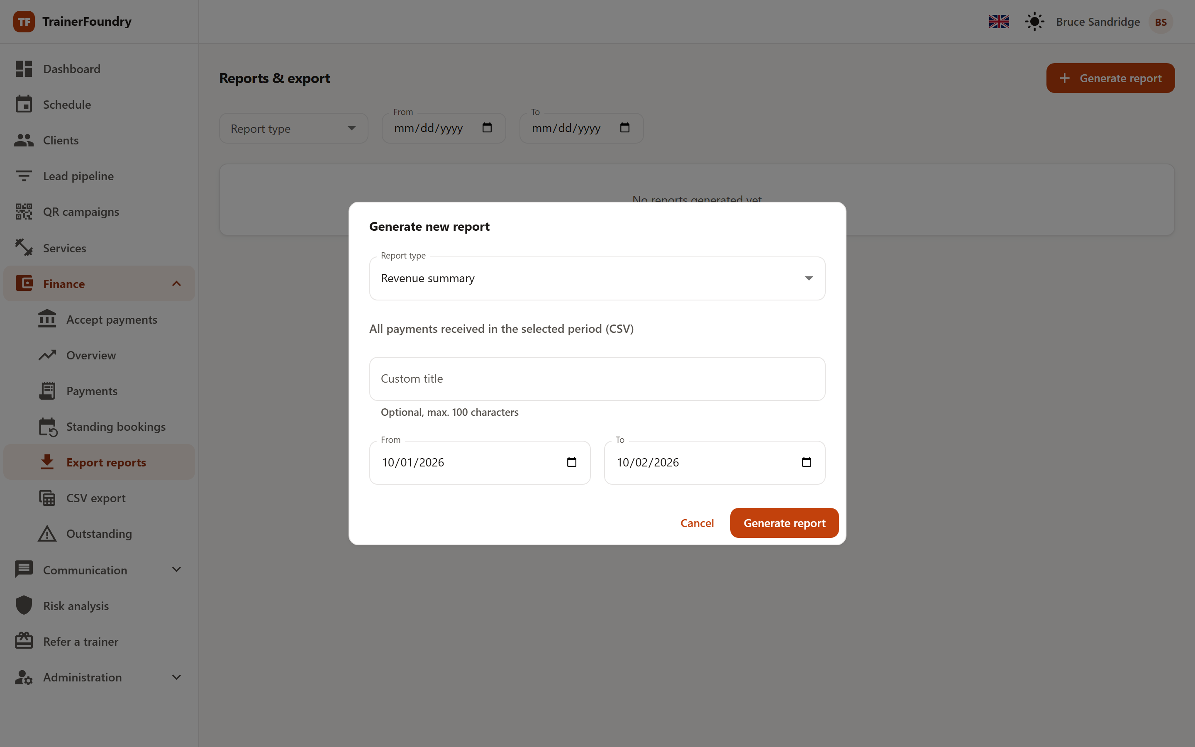Switch language via UK flag icon
Viewport: 1195px width, 747px height.
tap(999, 22)
